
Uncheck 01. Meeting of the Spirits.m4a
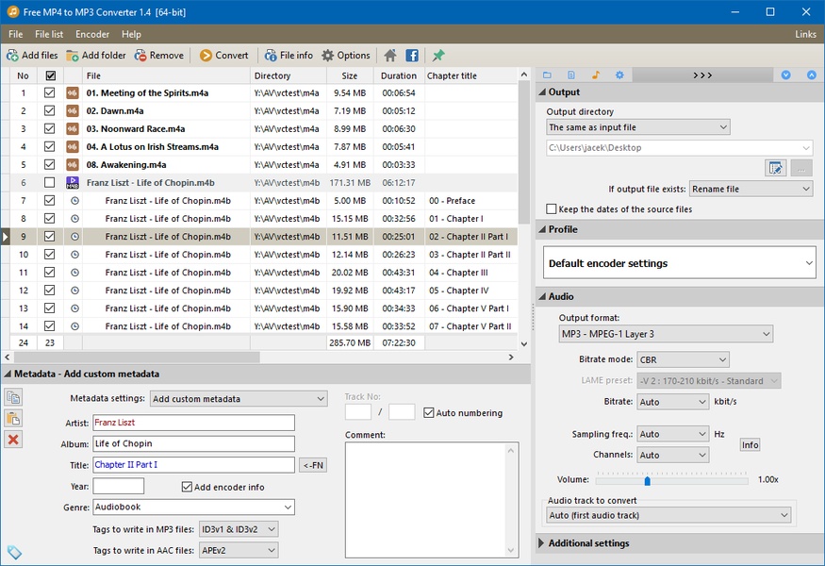click(x=49, y=93)
